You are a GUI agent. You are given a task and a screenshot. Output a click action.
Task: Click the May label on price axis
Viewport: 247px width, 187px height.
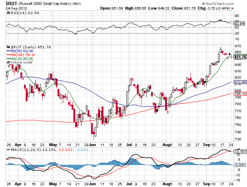coord(53,145)
